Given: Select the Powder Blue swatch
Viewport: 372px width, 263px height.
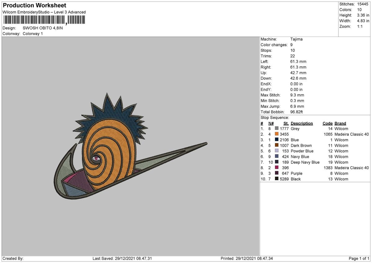Looking at the screenshot, I should click(x=277, y=151).
